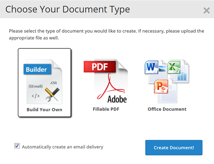Click the 'Build Your Own' text label

(x=44, y=110)
